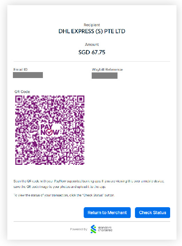Click the DHL EXPRESS (S) PTE LTD recipient name

(x=92, y=31)
